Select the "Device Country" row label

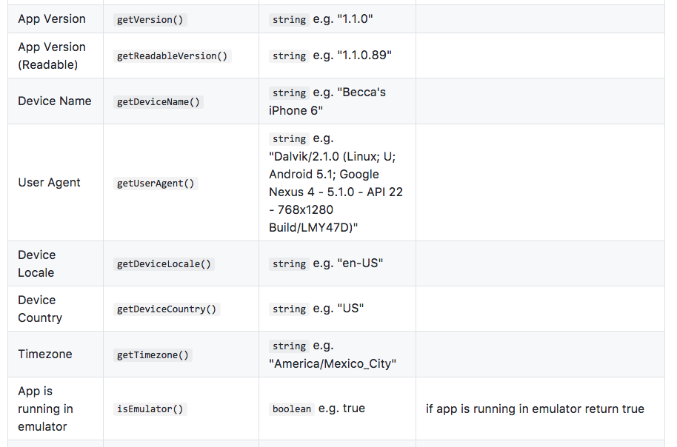(x=40, y=309)
